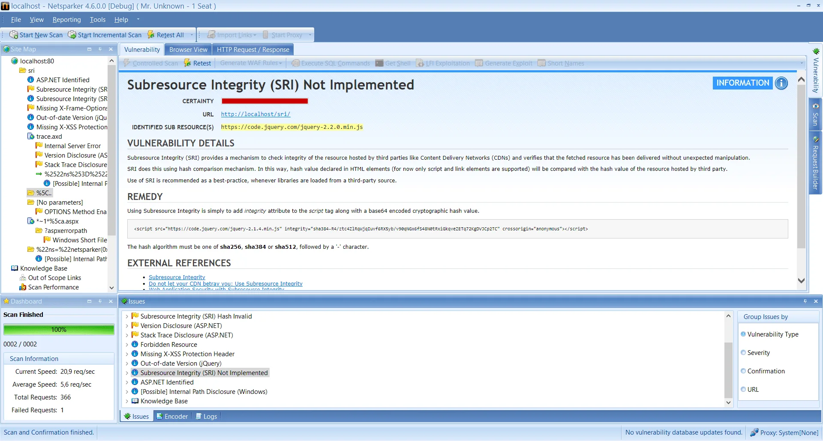Click the Knowledge Base book icon in Site Map
The image size is (823, 441).
(15, 268)
